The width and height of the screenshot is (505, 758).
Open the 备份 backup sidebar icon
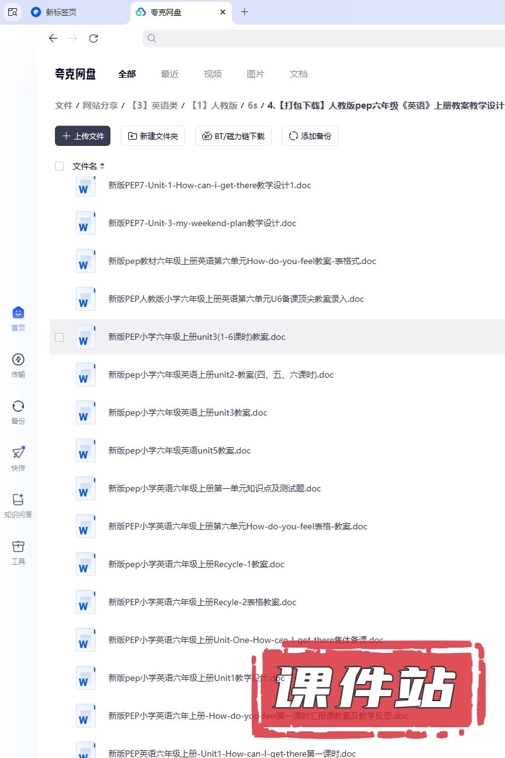pos(18,407)
